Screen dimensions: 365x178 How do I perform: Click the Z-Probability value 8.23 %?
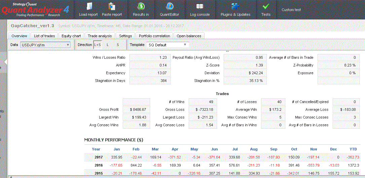(338, 65)
